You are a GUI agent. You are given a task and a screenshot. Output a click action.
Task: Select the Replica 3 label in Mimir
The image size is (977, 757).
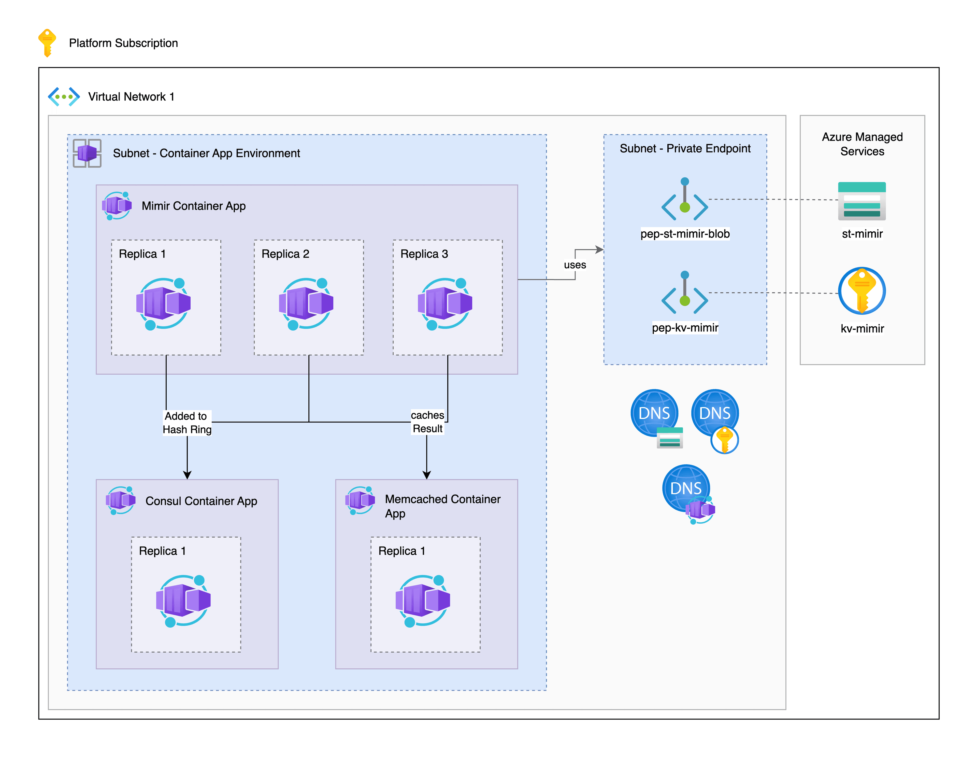(x=424, y=254)
